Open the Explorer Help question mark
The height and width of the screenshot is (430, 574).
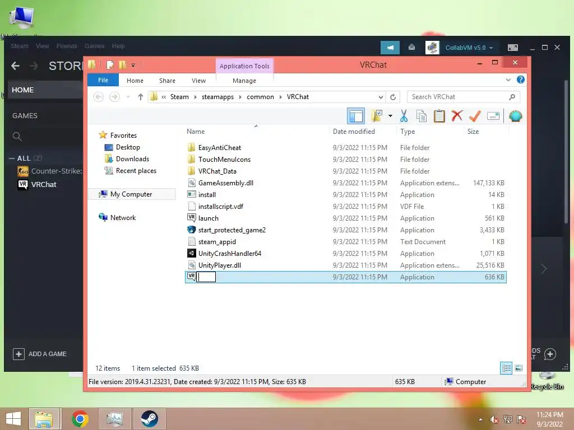click(520, 80)
